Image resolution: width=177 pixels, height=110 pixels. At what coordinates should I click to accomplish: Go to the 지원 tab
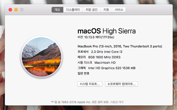coord(106,10)
